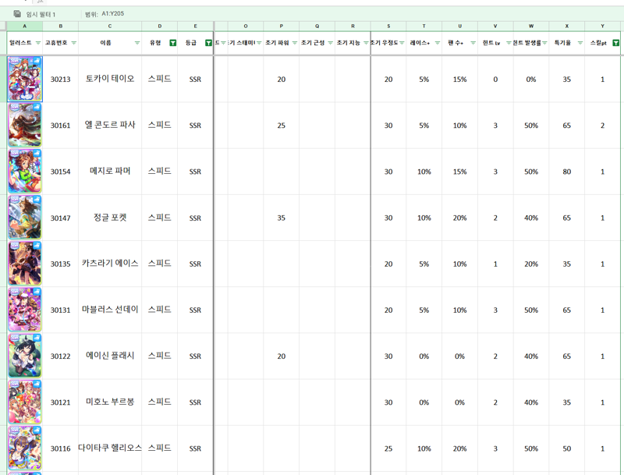Open 초기 우정도 filter dropdown

pyautogui.click(x=402, y=43)
